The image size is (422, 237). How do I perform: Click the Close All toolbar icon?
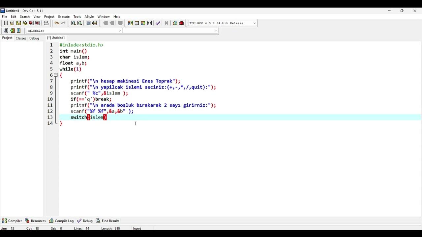pyautogui.click(x=38, y=23)
